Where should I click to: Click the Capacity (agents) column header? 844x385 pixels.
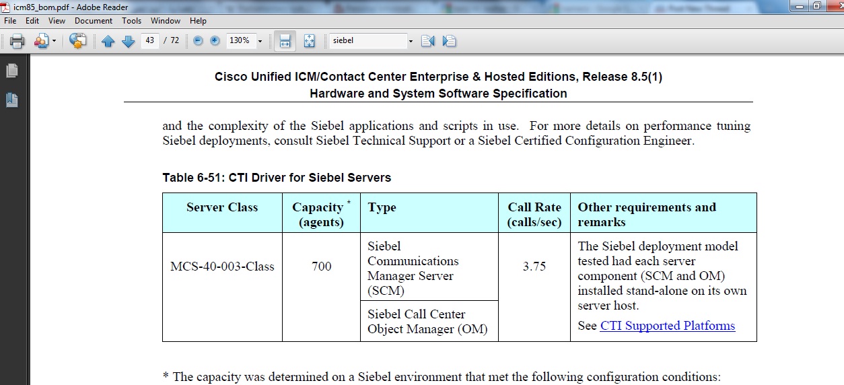(x=322, y=214)
